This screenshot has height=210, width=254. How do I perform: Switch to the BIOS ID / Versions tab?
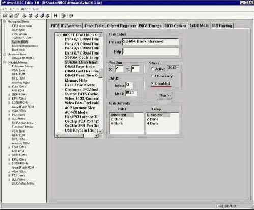tap(66, 26)
